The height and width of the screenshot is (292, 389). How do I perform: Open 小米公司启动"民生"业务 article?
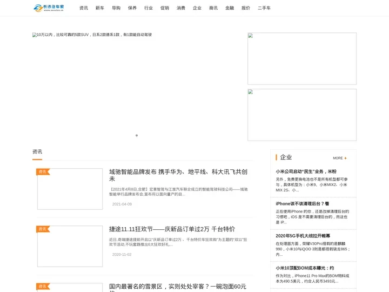point(306,171)
